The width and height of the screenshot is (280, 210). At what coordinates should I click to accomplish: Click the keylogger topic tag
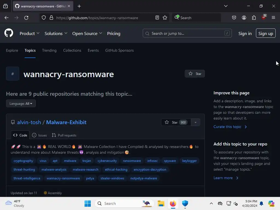[189, 161]
